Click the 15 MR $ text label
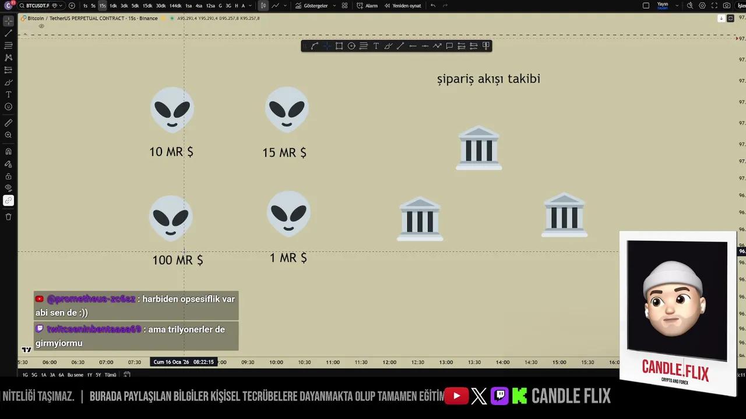The width and height of the screenshot is (746, 419). [x=284, y=152]
